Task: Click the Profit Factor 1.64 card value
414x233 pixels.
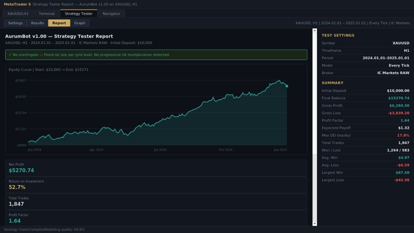Action: click(x=15, y=221)
